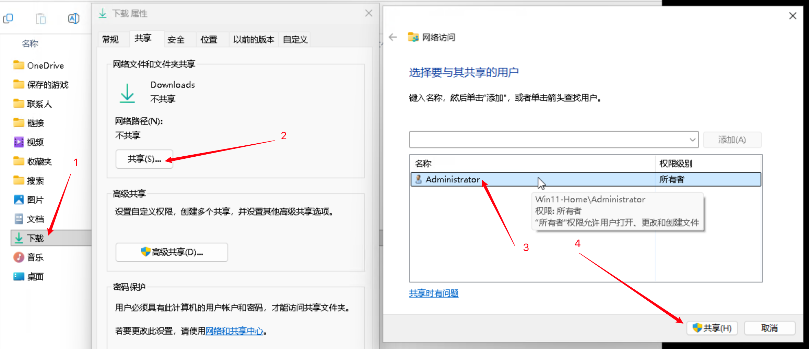809x349 pixels.
Task: Open the 图片 folder
Action: coord(35,200)
